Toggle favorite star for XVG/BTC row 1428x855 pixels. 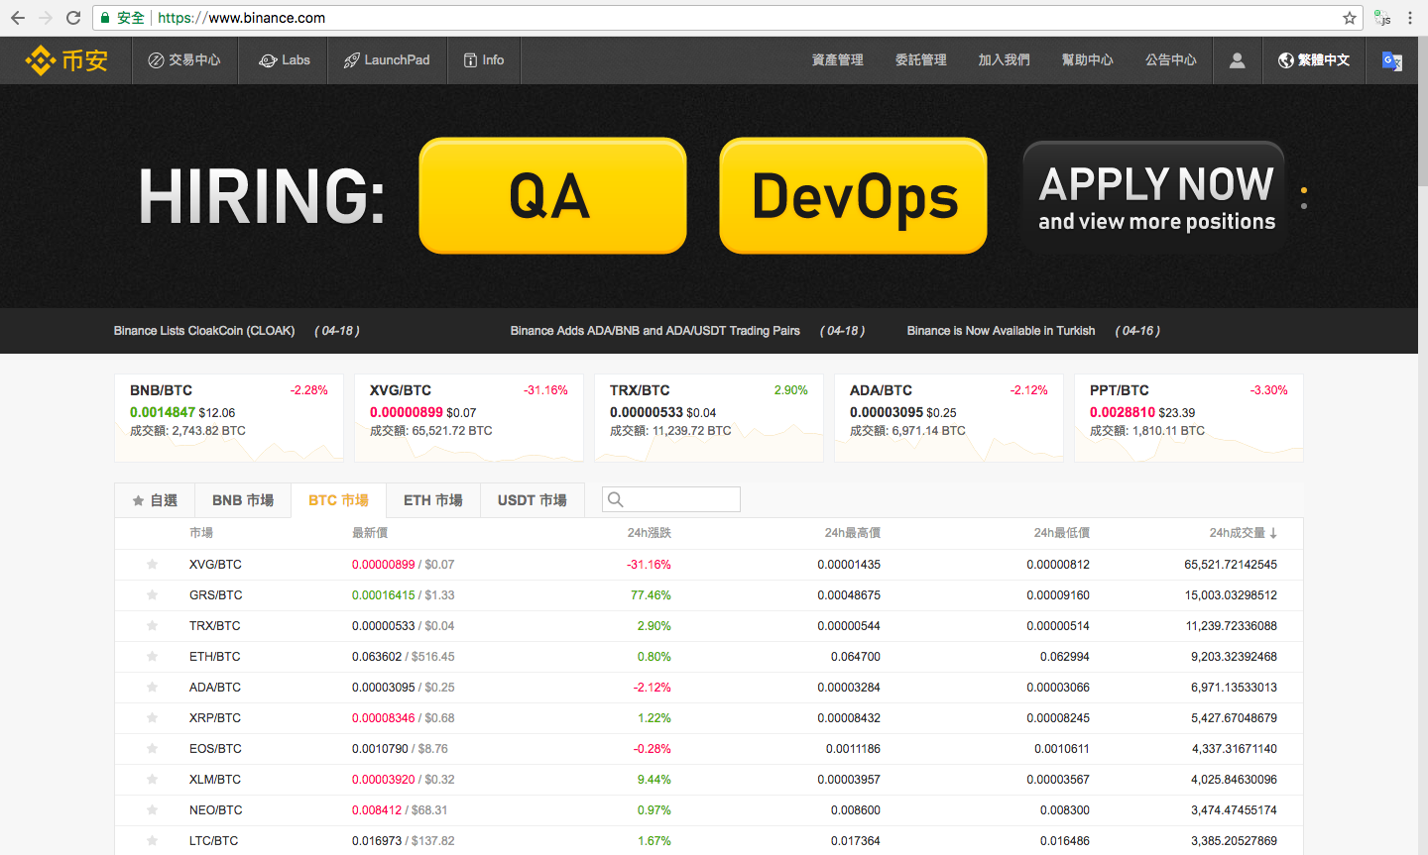[x=152, y=565]
